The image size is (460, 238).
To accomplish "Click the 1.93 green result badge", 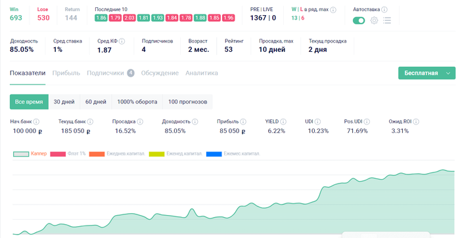I will point(158,18).
